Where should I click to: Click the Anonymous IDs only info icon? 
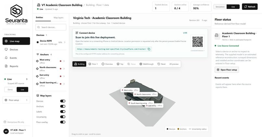point(5,122)
